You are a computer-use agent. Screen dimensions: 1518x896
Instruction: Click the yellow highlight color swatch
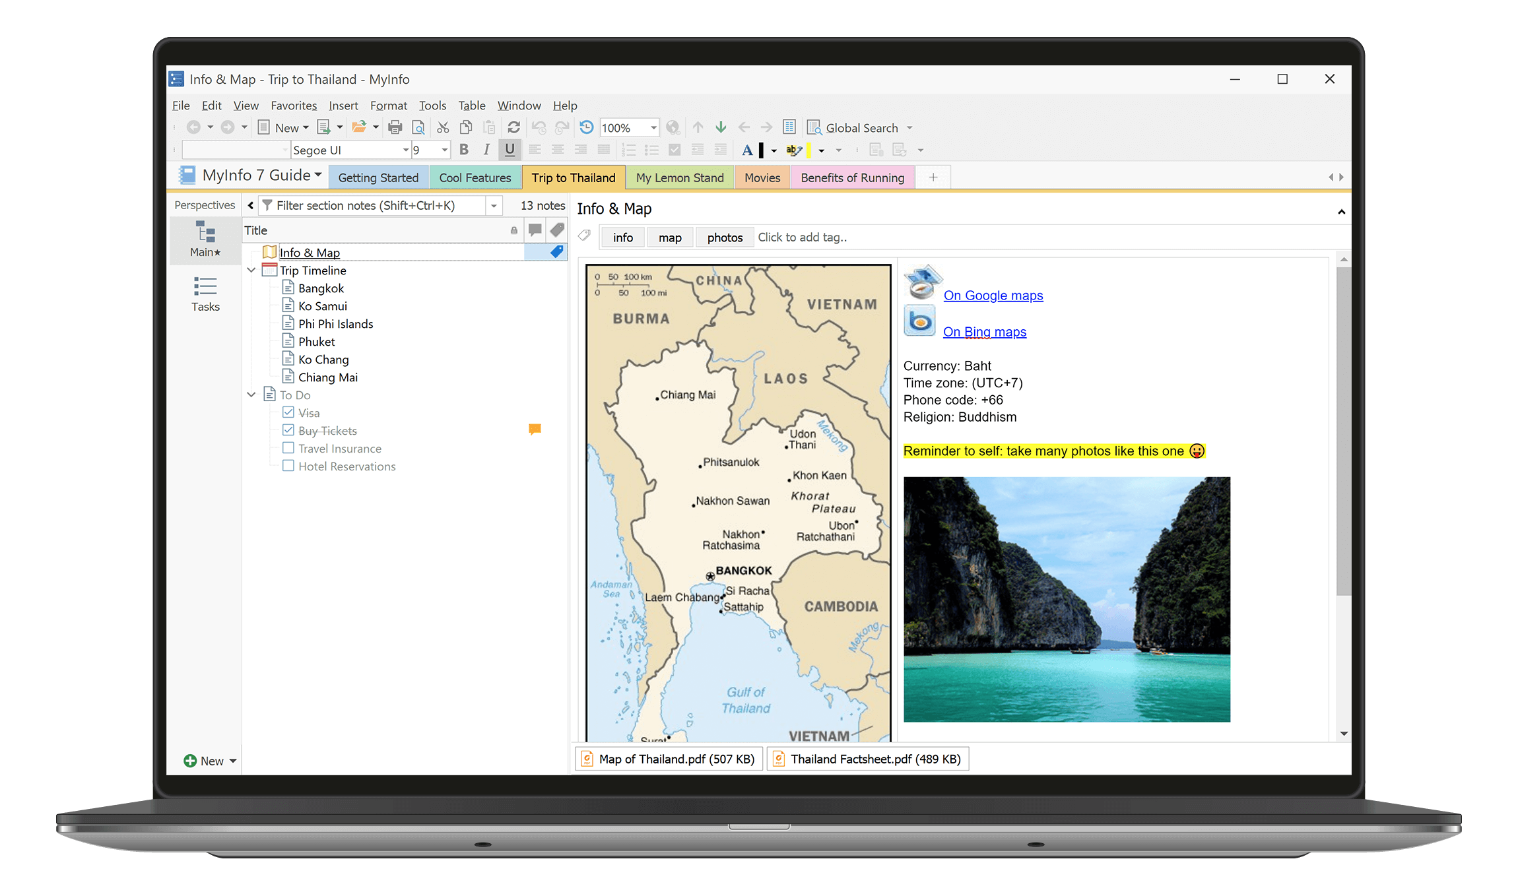809,150
